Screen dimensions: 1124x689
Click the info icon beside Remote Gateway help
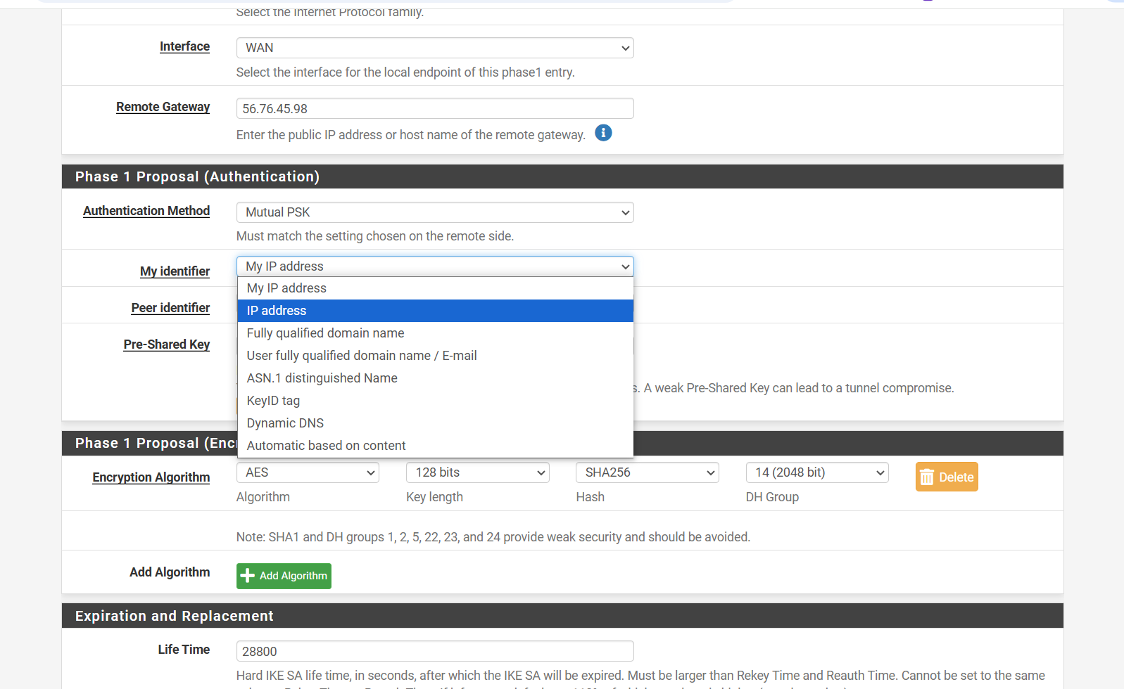click(603, 133)
